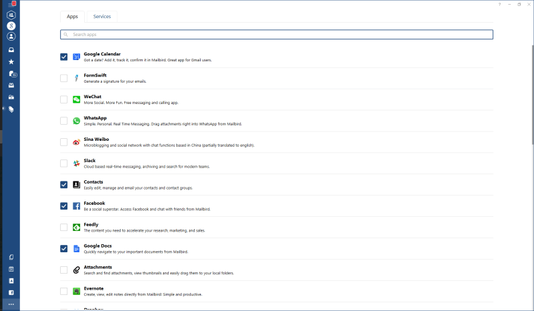Viewport: 534px width, 311px height.
Task: Open the Facebook app in the sidebar
Action: point(11,292)
